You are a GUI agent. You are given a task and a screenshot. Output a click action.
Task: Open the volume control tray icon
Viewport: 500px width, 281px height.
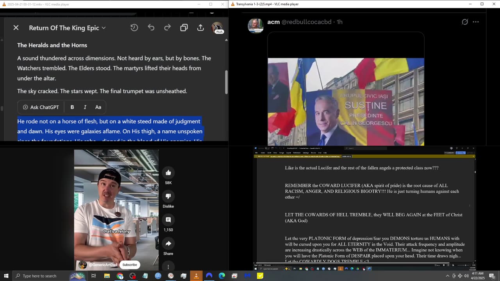[x=466, y=276]
